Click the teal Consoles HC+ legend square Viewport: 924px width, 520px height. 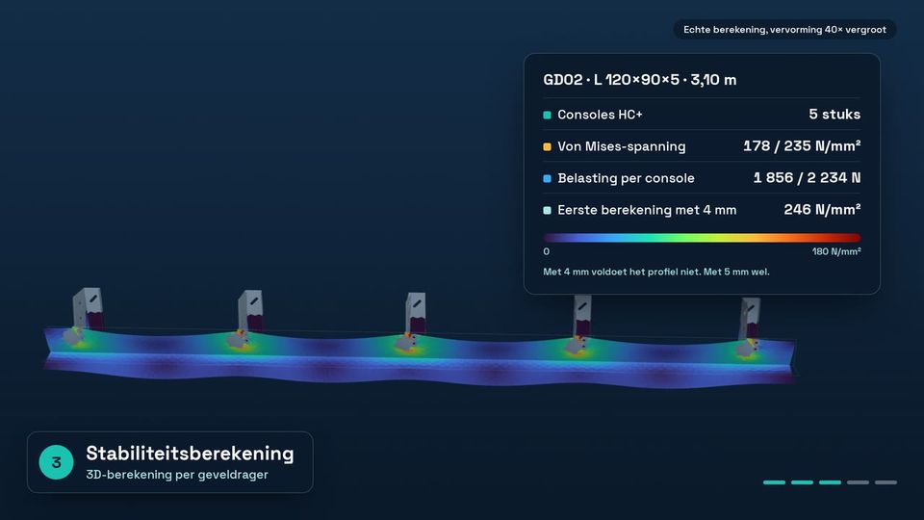tap(547, 115)
